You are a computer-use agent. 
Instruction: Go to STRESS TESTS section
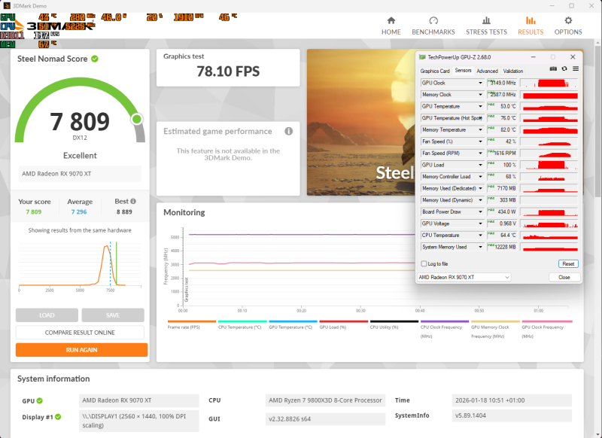[486, 26]
